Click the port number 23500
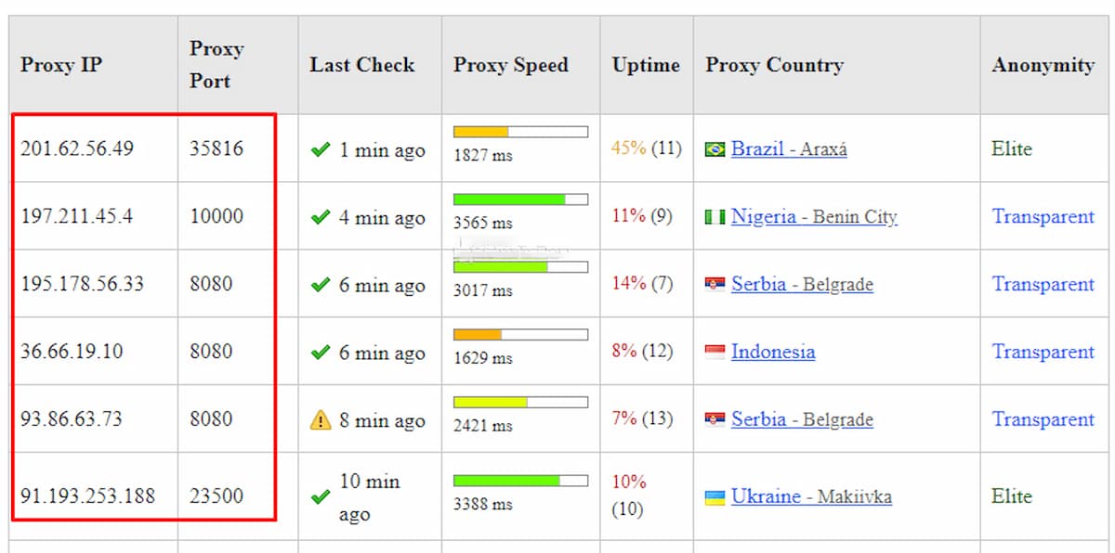1115x553 pixels. (216, 495)
